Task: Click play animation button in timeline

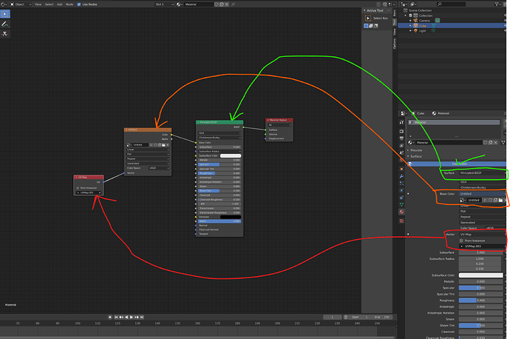Action: pos(132,317)
